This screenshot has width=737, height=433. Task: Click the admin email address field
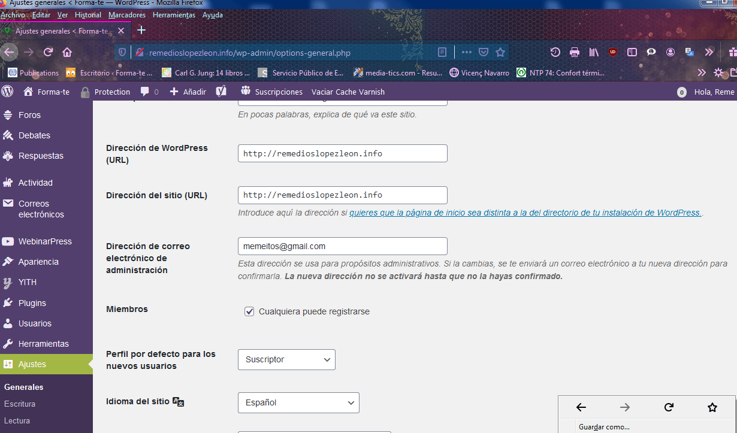point(343,246)
